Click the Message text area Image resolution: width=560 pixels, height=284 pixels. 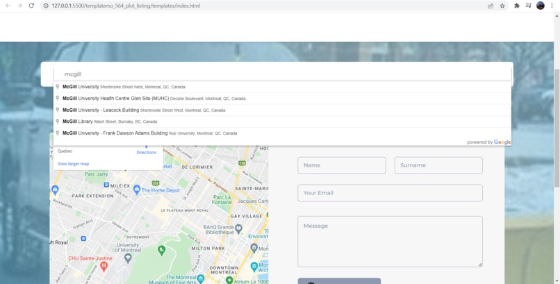tap(390, 242)
